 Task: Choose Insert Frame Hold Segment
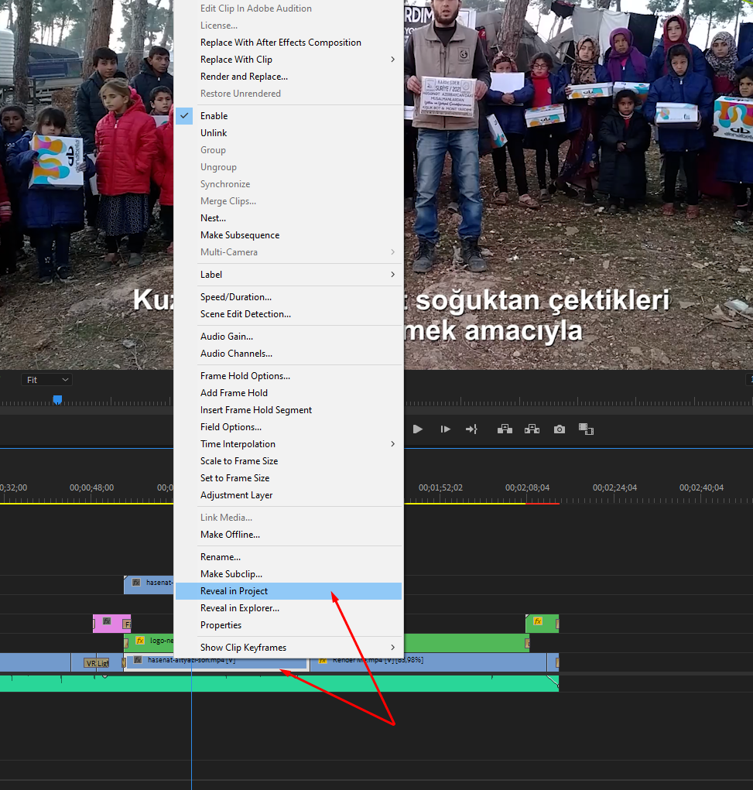(x=289, y=410)
